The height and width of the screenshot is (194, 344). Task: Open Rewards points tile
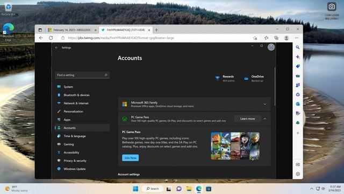click(x=225, y=79)
